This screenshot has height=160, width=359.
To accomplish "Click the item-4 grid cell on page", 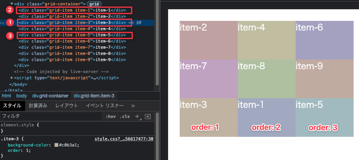I will [267, 40].
